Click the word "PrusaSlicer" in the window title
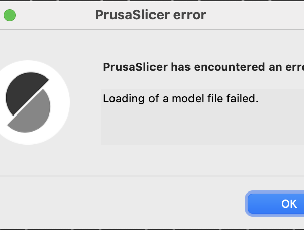Screen dimensions: 304x230 coord(132,15)
